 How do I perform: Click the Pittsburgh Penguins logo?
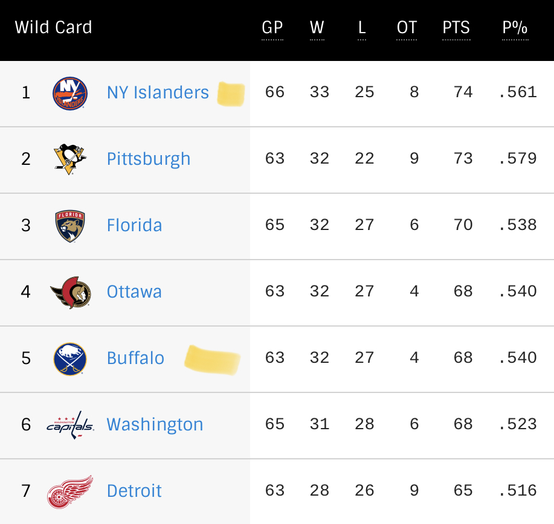pos(70,159)
